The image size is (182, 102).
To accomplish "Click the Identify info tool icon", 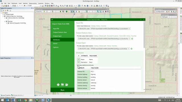I will [88, 6].
